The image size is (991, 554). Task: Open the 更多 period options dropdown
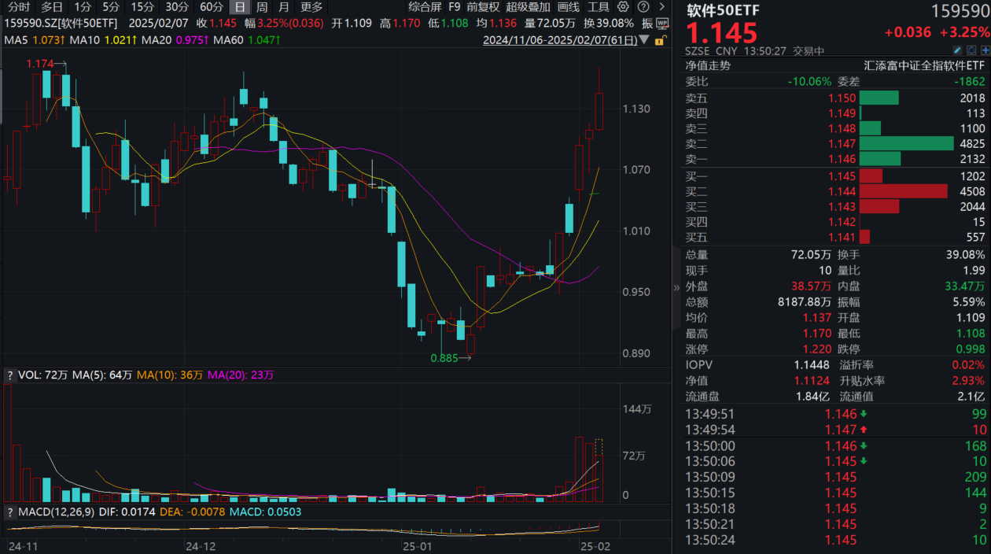point(312,7)
